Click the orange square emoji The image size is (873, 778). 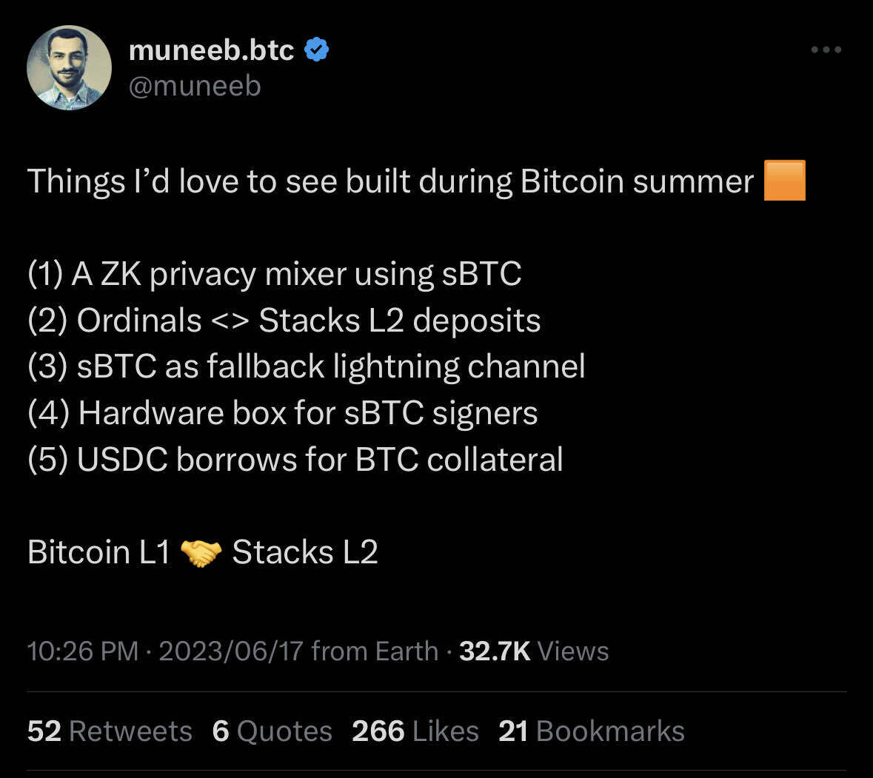(x=784, y=181)
